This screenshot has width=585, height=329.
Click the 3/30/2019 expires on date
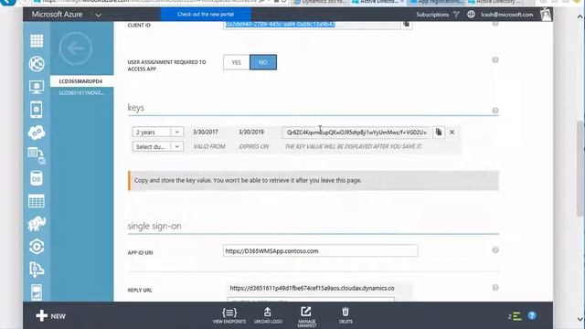click(x=251, y=132)
